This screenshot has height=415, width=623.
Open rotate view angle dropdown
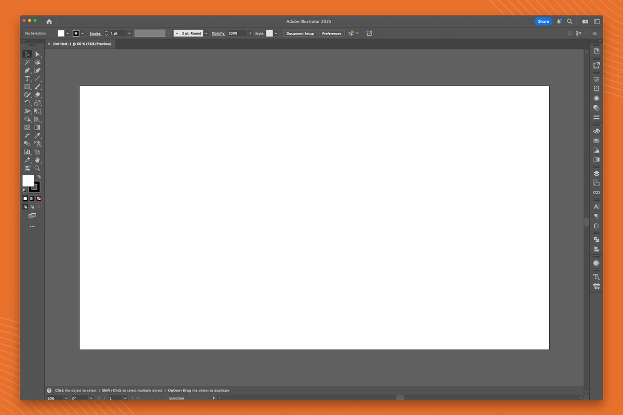pos(91,398)
